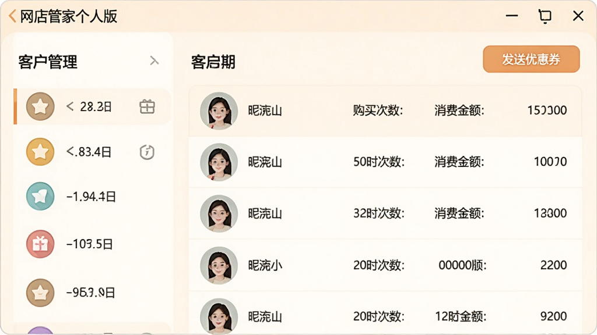
Task: Select the 28.2日 sidebar entry
Action: pos(92,107)
